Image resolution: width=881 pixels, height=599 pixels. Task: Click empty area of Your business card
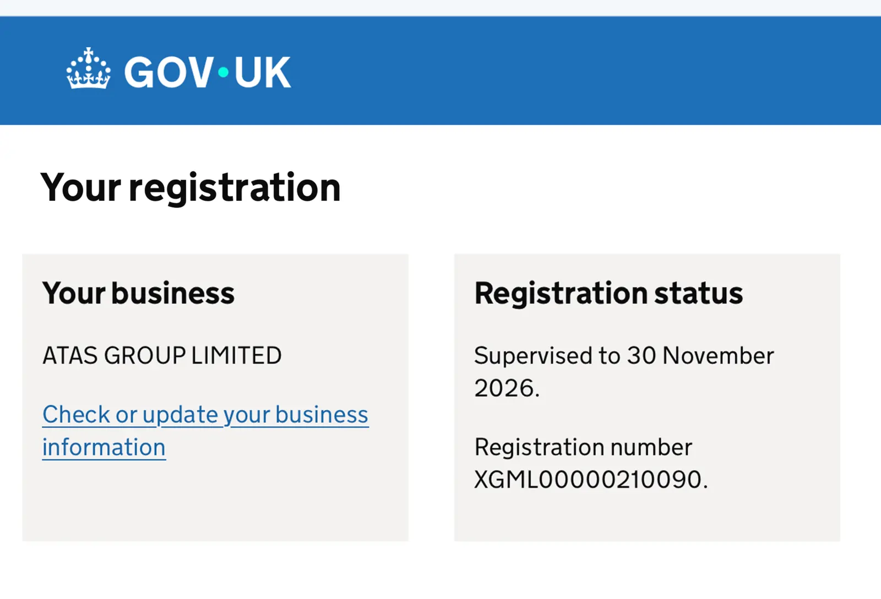215,503
